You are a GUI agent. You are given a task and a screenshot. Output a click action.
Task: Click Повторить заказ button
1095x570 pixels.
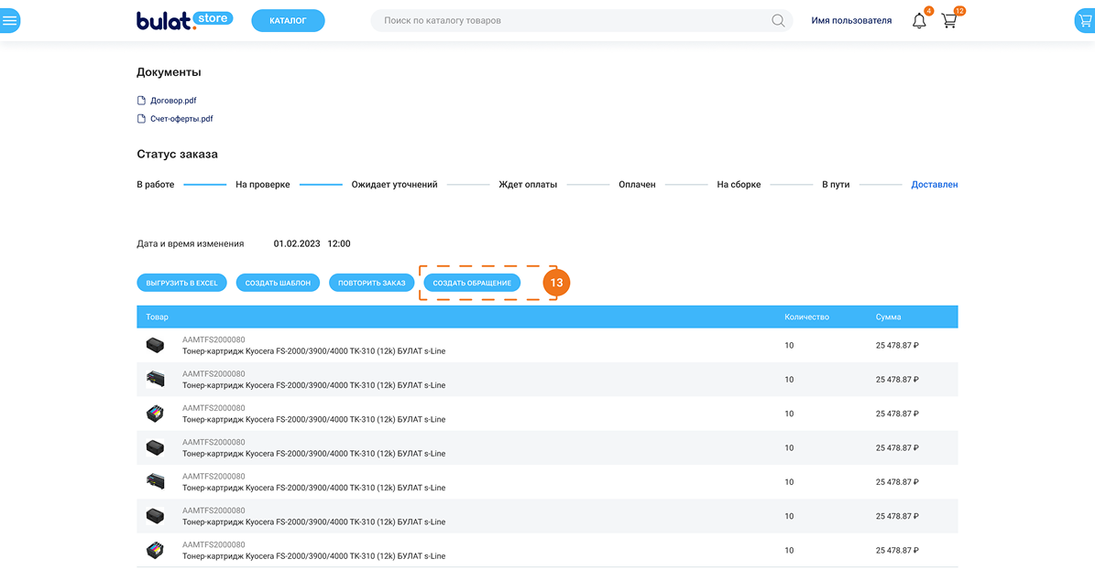pos(371,283)
